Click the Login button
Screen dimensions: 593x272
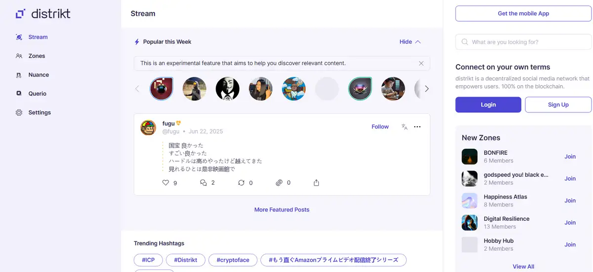[488, 104]
